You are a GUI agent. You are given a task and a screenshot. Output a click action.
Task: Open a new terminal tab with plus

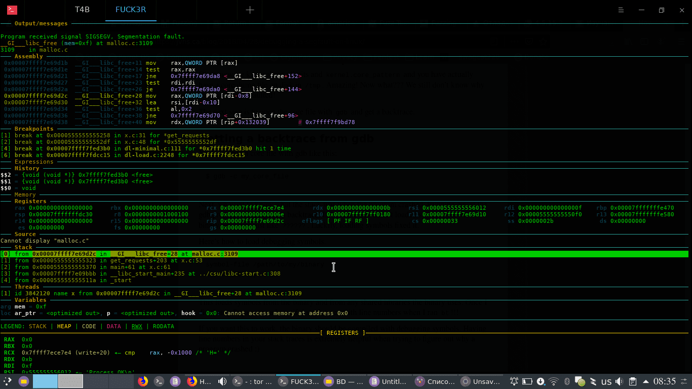point(250,10)
